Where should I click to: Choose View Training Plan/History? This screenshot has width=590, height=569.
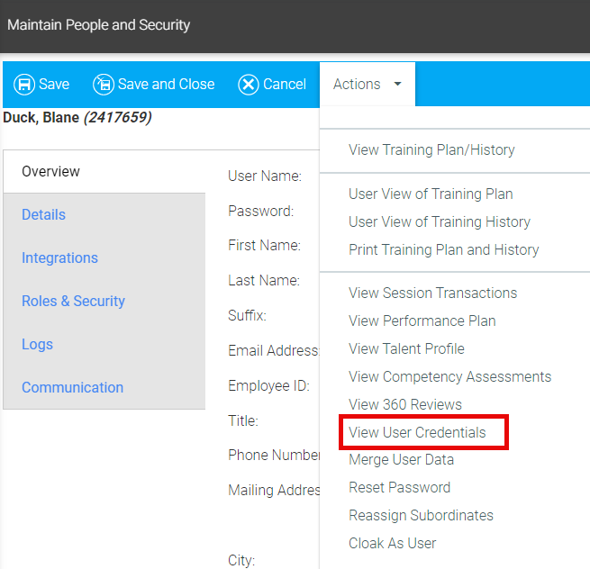[x=431, y=150]
